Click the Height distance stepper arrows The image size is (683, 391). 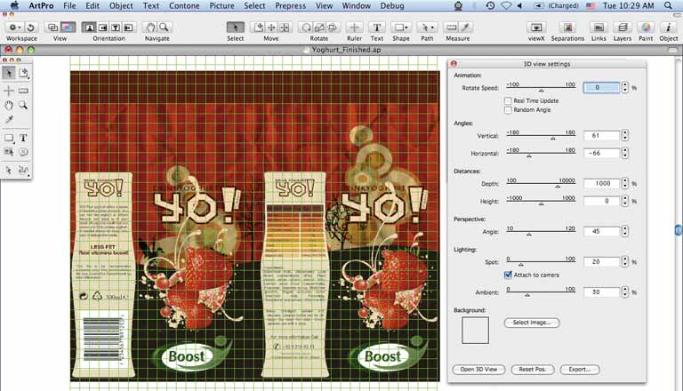click(x=625, y=201)
